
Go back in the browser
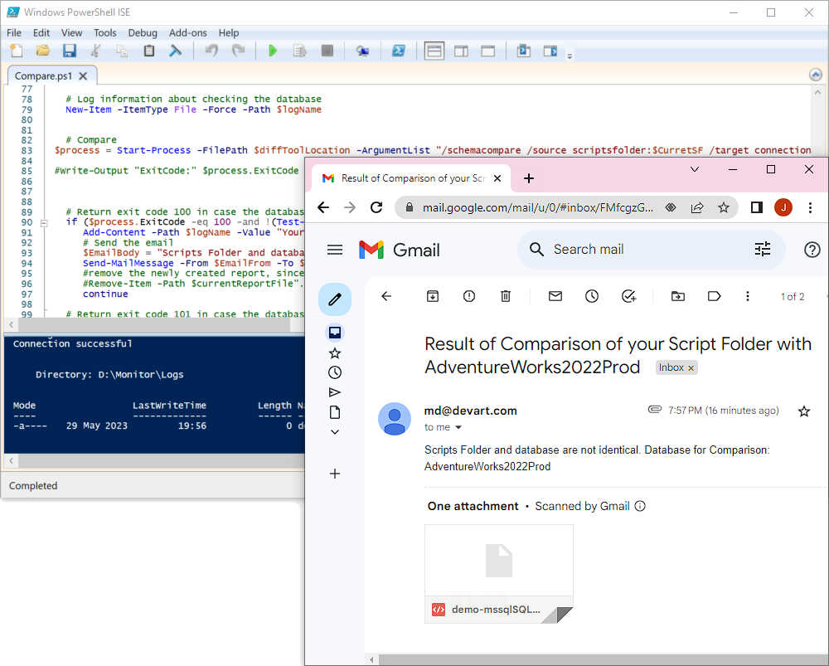click(323, 207)
